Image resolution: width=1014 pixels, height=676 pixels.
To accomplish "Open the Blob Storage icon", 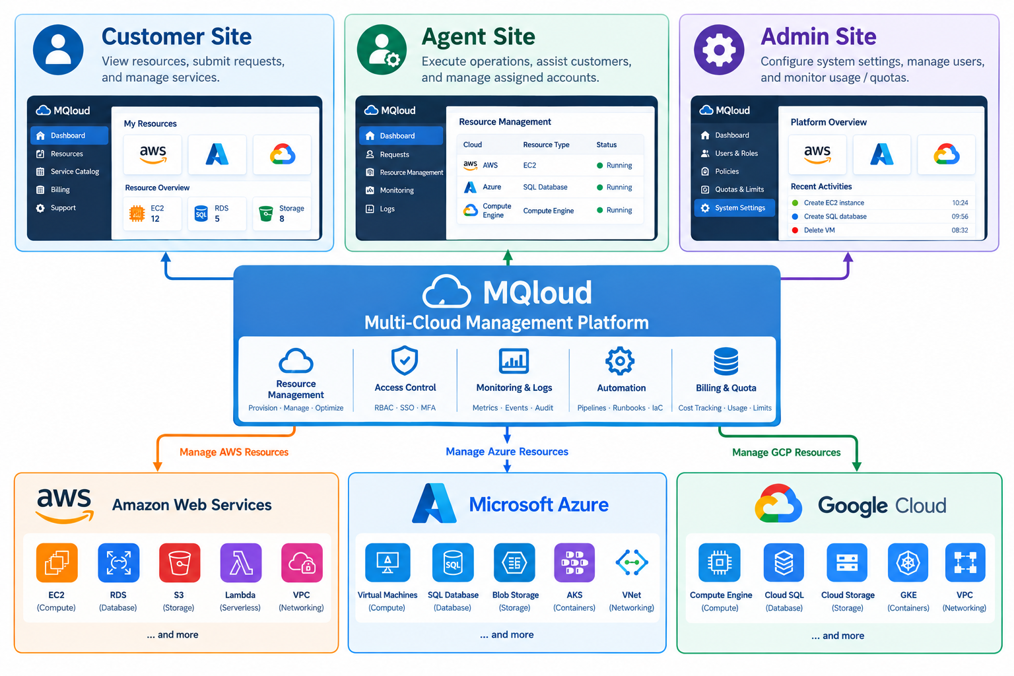I will (514, 563).
